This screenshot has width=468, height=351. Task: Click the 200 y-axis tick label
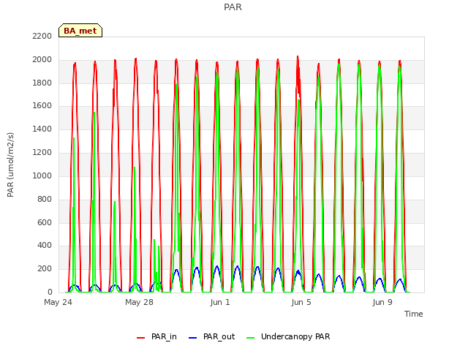pyautogui.click(x=45, y=269)
